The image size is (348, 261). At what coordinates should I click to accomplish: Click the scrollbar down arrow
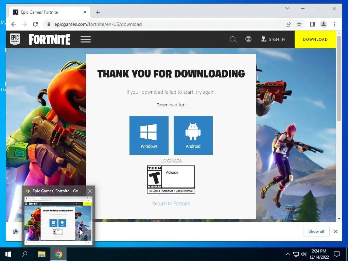pos(339,219)
